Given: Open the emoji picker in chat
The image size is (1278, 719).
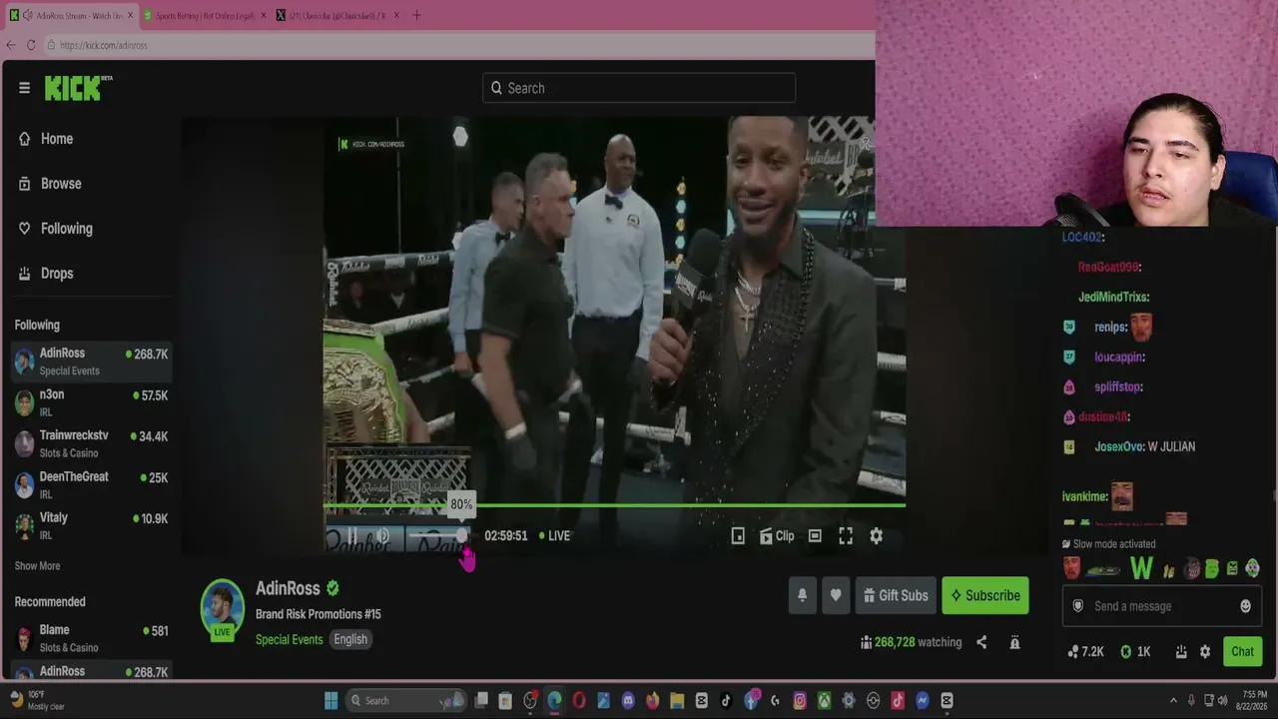Looking at the screenshot, I should 1245,606.
